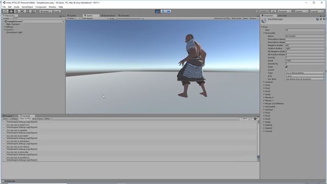Image resolution: width=327 pixels, height=184 pixels.
Task: Open the Axis dropdown in Inspector
Action: (x=305, y=76)
